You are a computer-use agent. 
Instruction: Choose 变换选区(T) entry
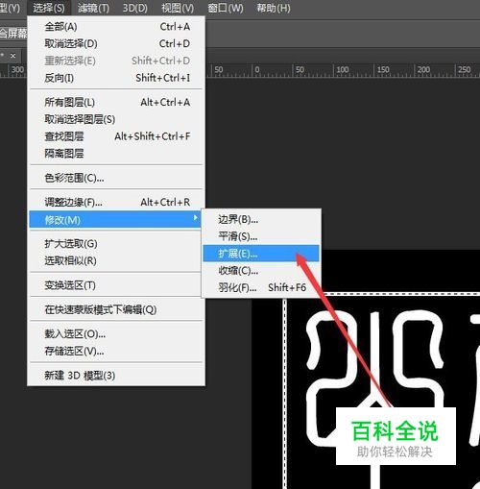click(x=117, y=285)
